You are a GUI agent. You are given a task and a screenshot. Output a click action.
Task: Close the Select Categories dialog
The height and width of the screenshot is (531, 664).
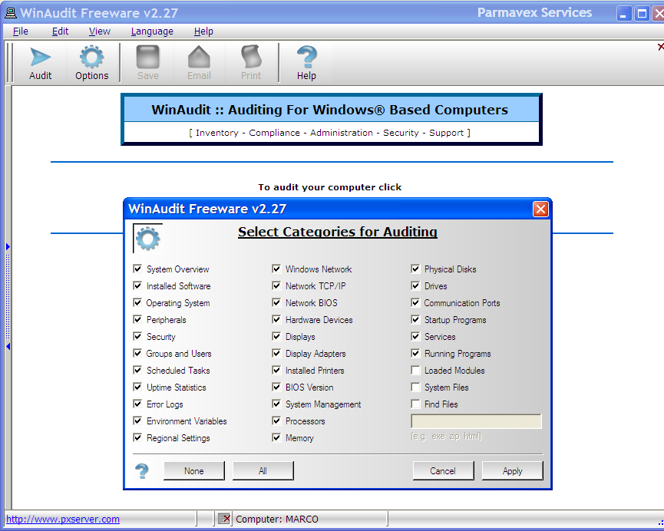coord(540,209)
